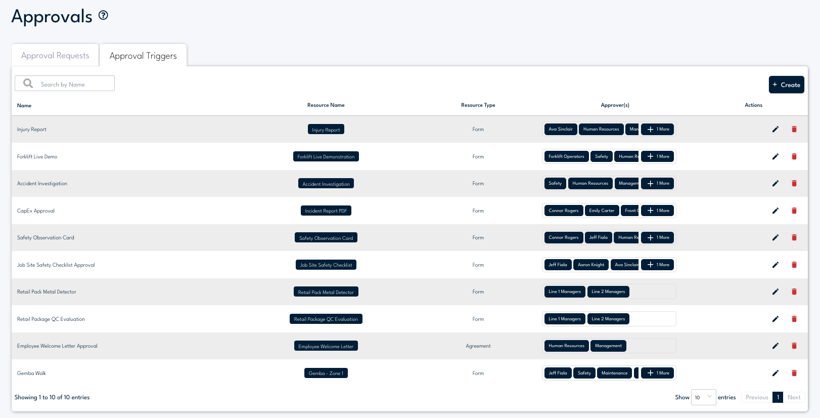
Task: Edit the Injury Report trigger
Action: point(775,130)
